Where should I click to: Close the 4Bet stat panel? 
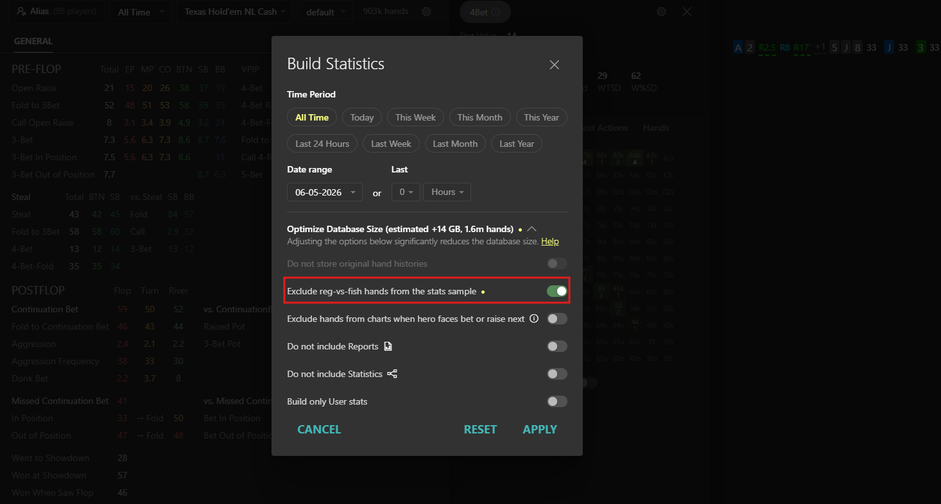(x=687, y=12)
